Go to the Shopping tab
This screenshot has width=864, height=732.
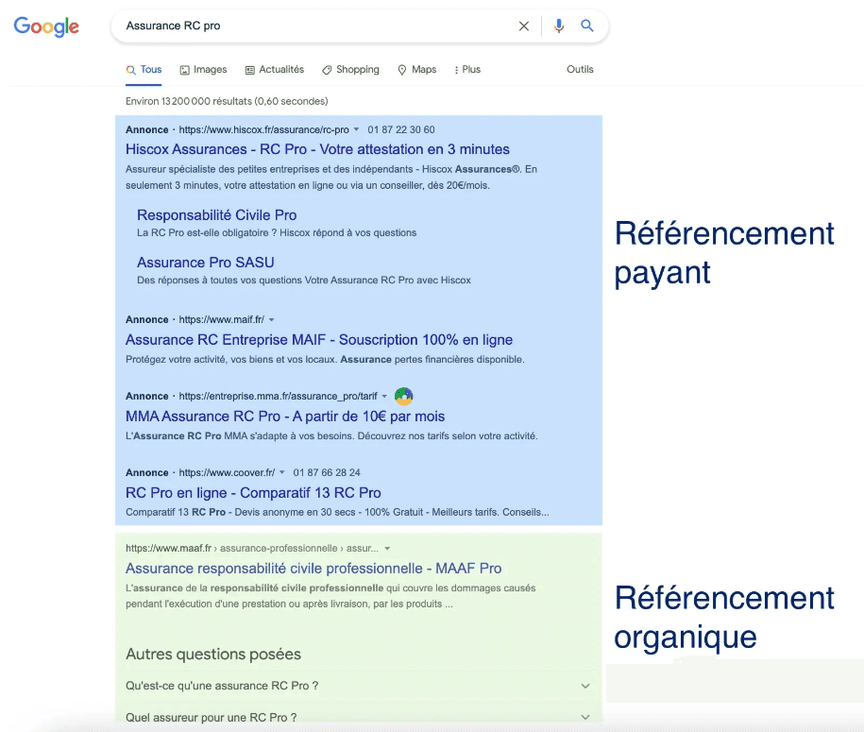350,70
